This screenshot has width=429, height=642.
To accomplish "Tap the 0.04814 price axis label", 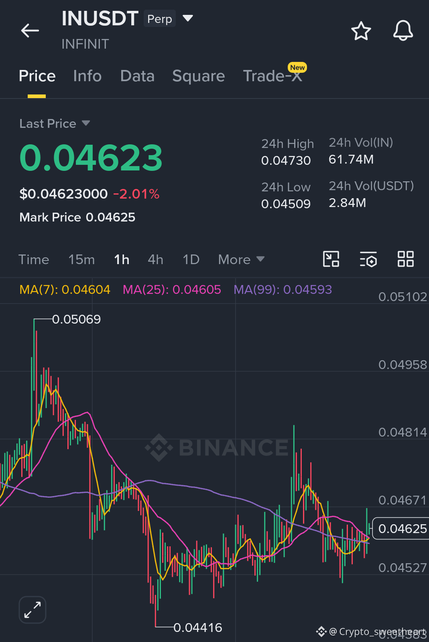I will coord(403,432).
